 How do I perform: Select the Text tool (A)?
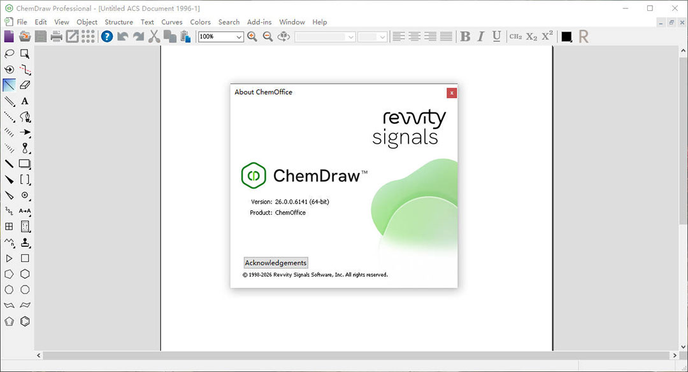[x=25, y=101]
